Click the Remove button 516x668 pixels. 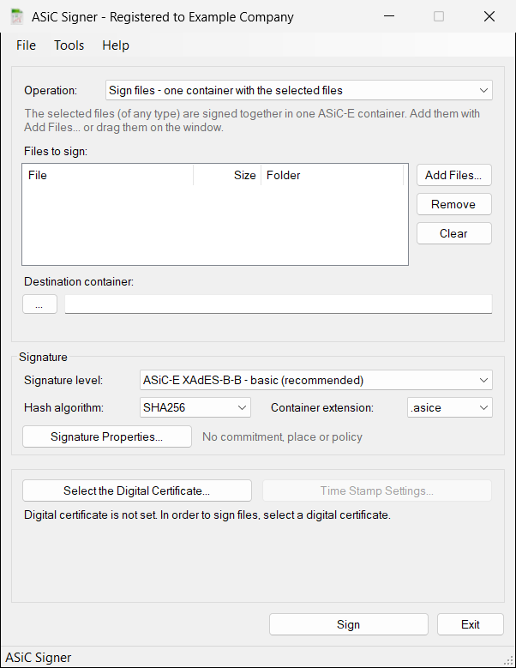[453, 204]
